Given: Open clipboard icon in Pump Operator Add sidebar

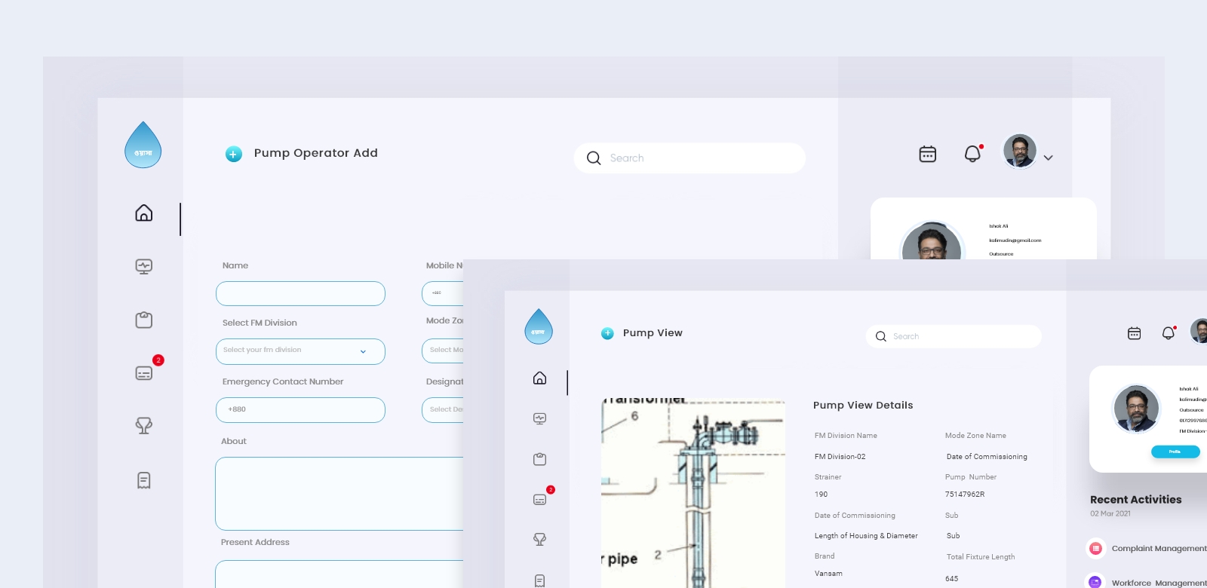Looking at the screenshot, I should [143, 320].
